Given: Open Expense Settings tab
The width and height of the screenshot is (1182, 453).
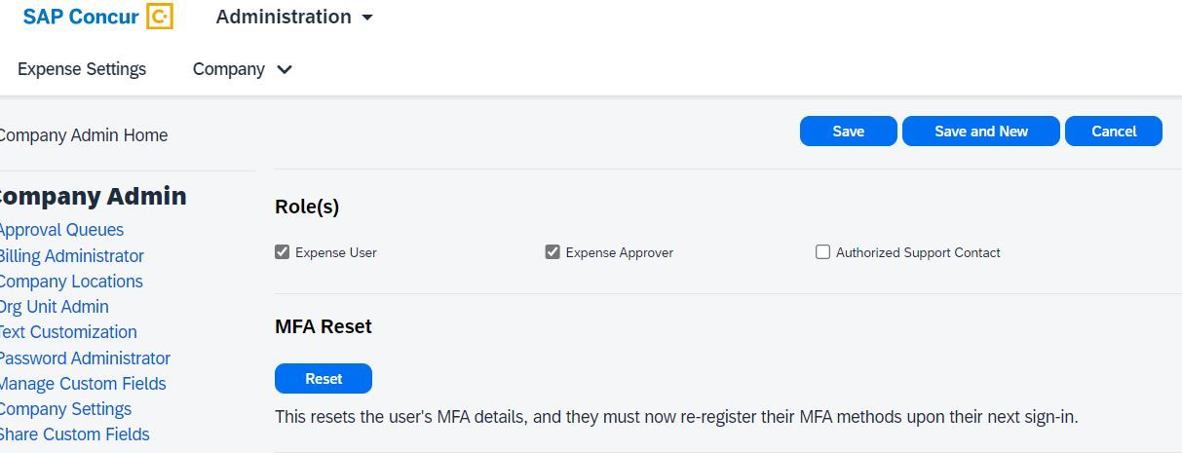Looking at the screenshot, I should pyautogui.click(x=82, y=69).
